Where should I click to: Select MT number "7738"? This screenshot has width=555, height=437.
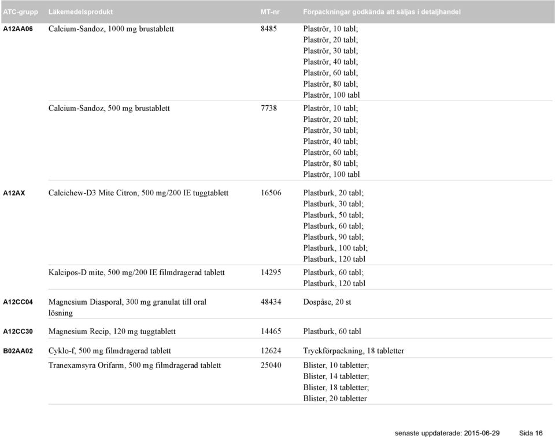tap(269, 108)
